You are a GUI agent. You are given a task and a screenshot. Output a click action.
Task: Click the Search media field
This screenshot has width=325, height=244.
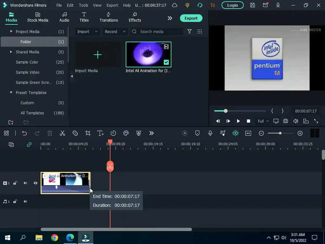(x=157, y=31)
